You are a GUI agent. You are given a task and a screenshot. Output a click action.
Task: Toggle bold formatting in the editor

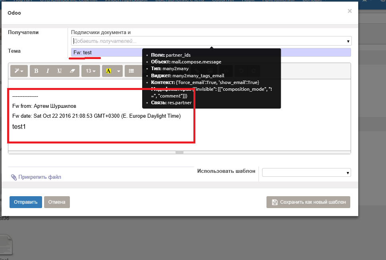(x=36, y=71)
